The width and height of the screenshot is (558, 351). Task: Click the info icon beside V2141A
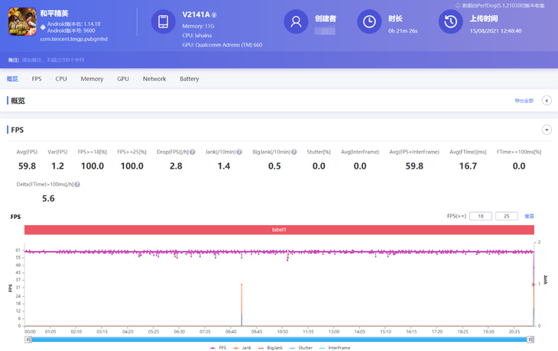coord(214,15)
